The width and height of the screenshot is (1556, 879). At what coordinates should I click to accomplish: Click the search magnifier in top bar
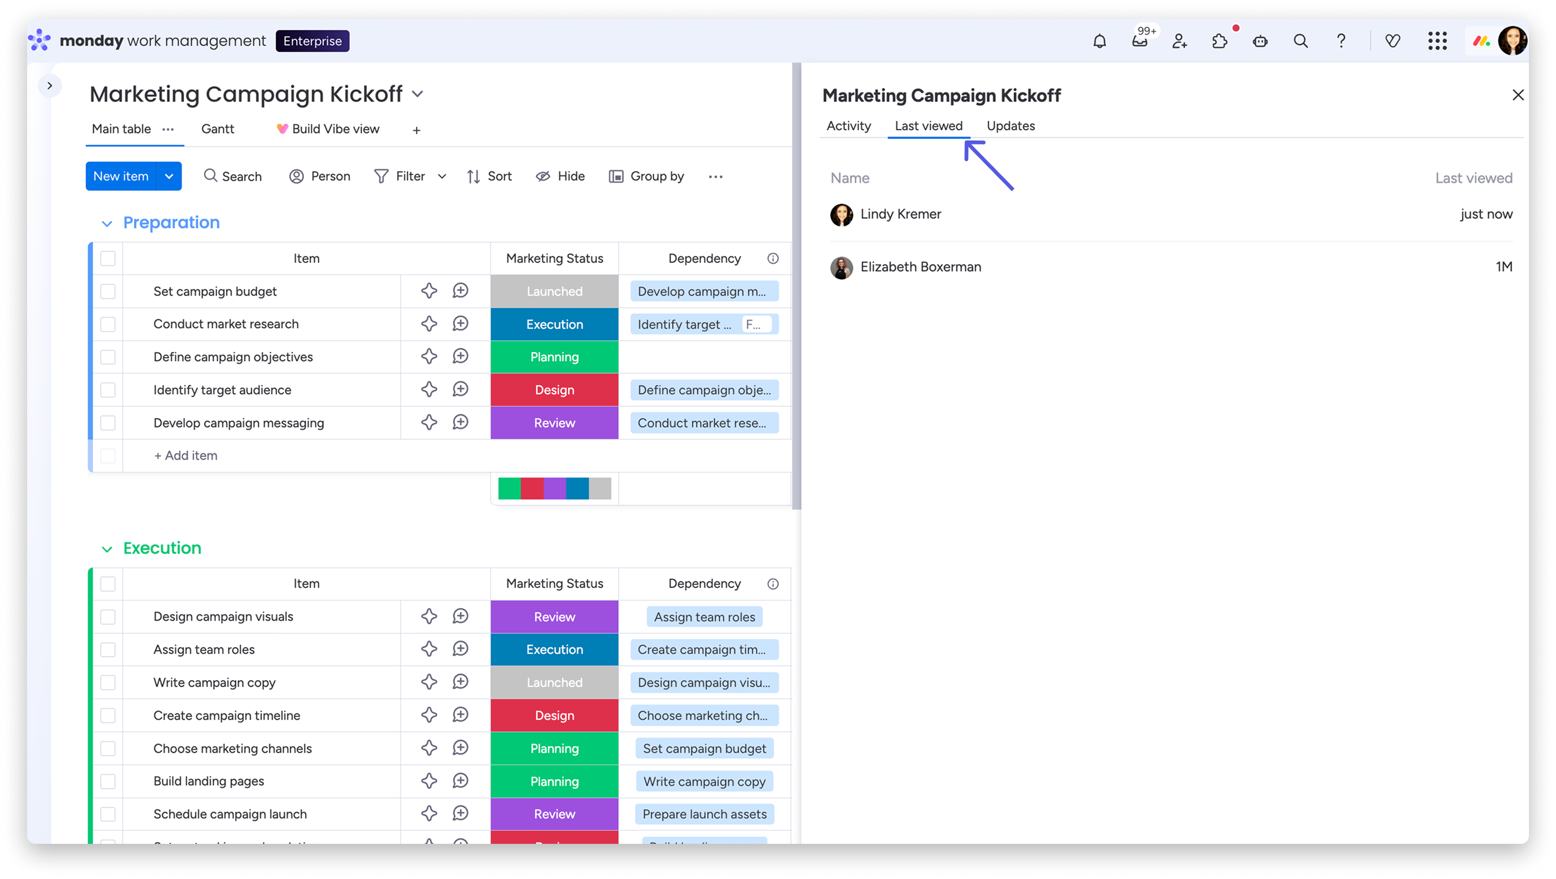[1301, 41]
